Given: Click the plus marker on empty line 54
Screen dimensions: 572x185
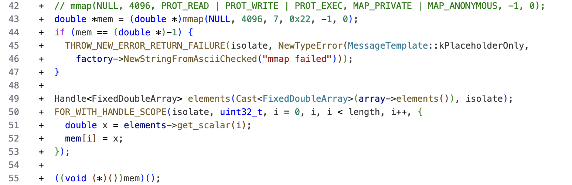Looking at the screenshot, I should 41,165.
